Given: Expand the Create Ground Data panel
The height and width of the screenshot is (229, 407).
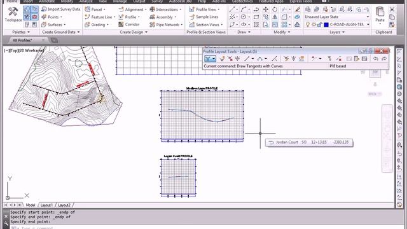Looking at the screenshot, I should click(61, 32).
